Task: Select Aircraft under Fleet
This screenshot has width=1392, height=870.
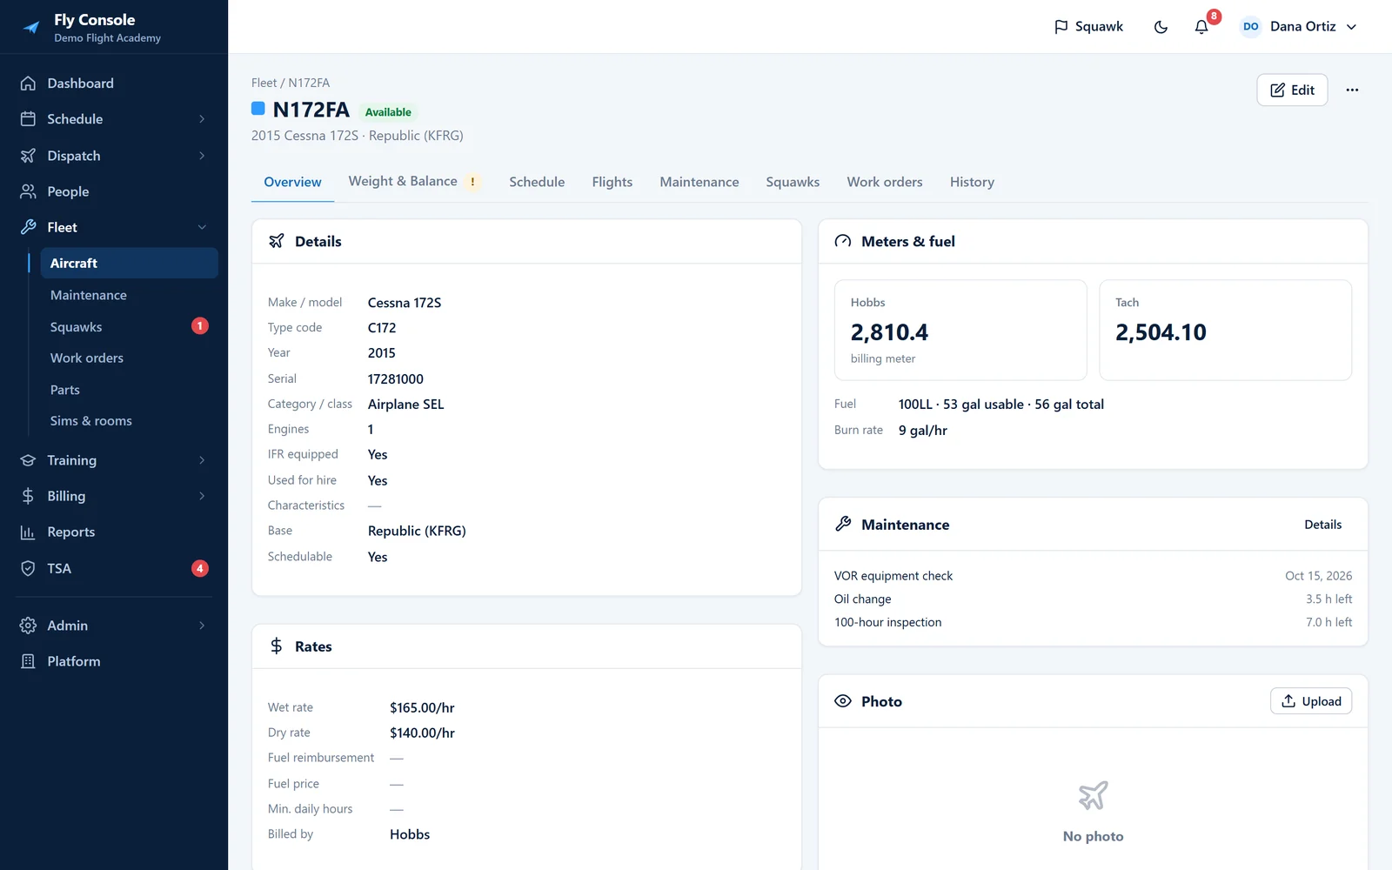Action: pyautogui.click(x=129, y=263)
